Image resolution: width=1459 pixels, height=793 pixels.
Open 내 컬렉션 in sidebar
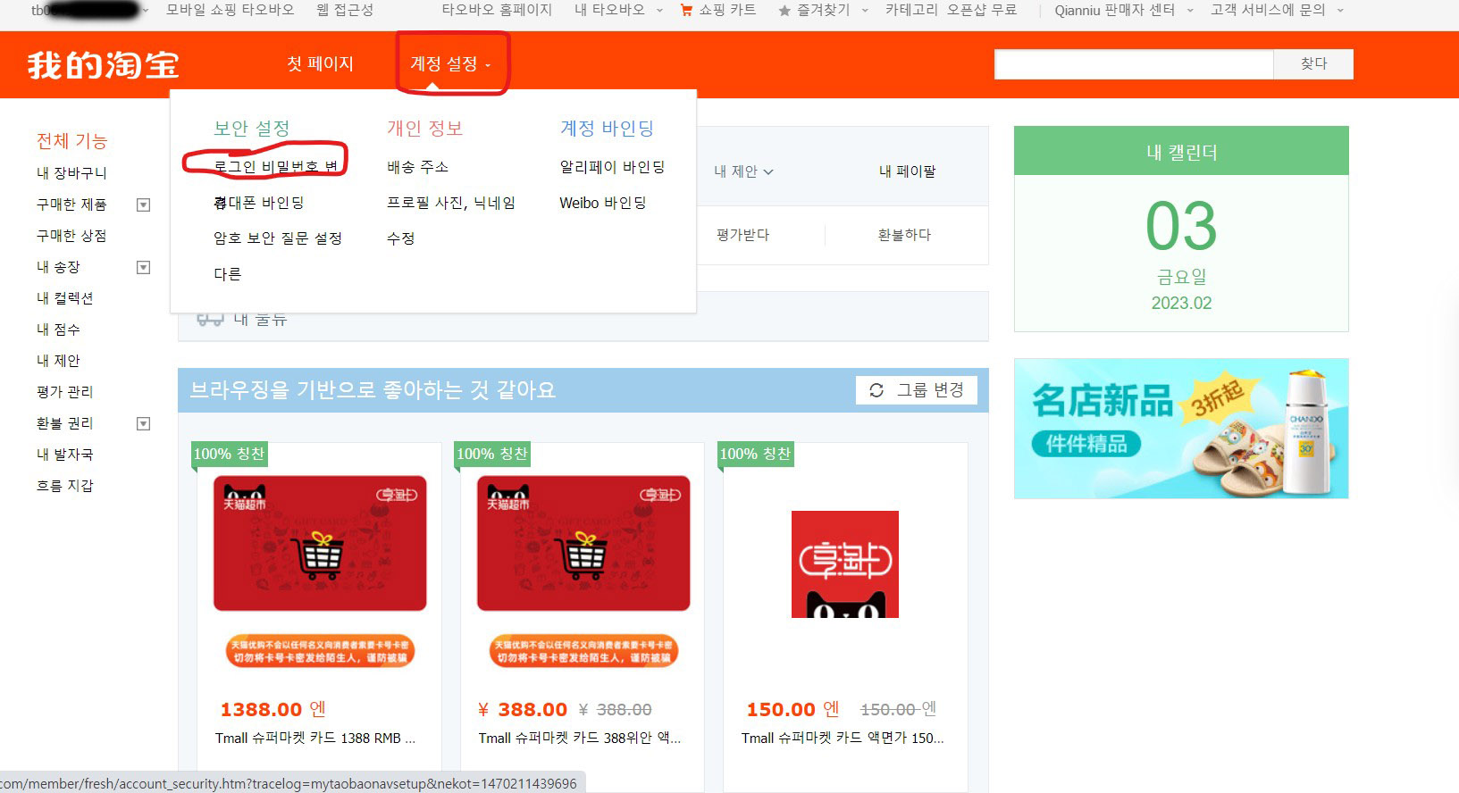[x=64, y=298]
